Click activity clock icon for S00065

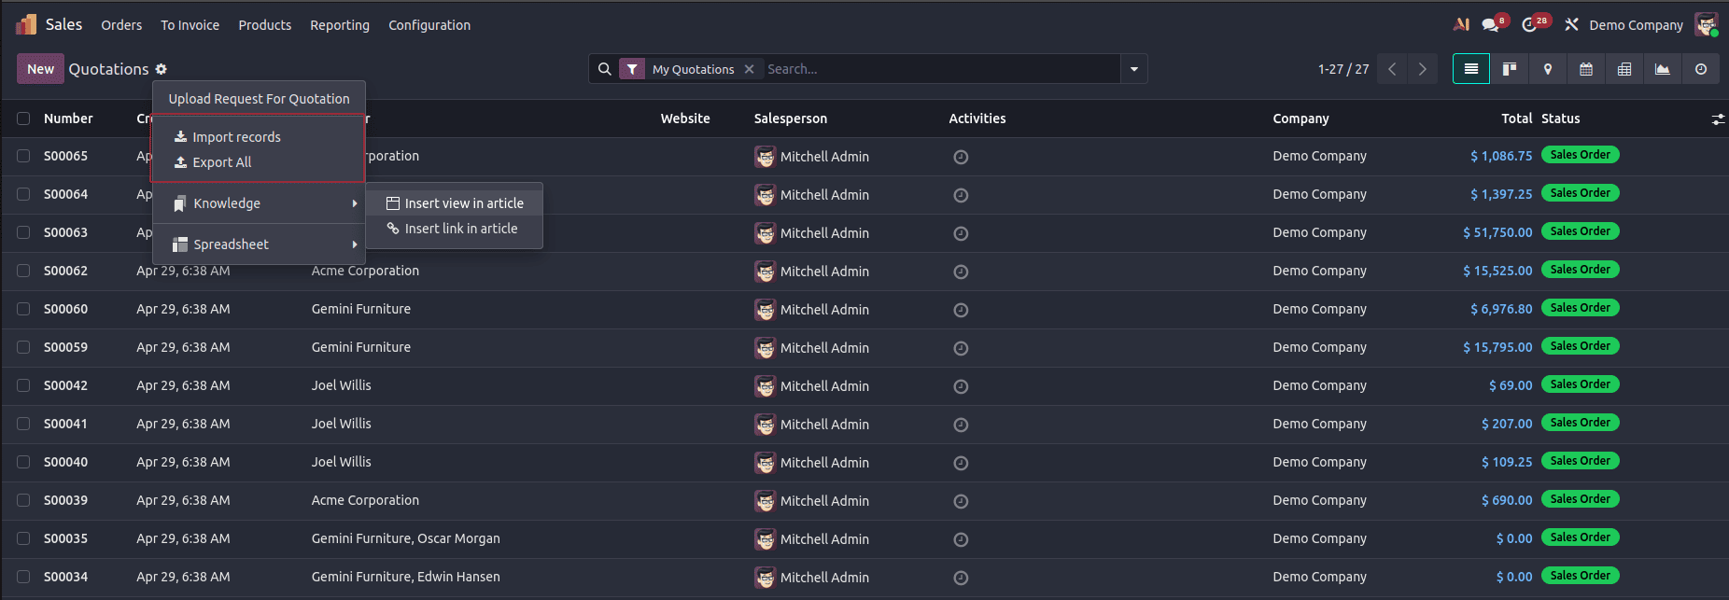coord(961,158)
